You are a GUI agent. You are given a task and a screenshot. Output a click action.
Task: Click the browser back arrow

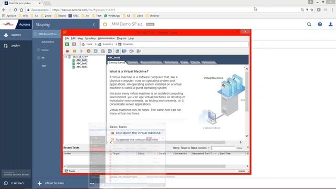[x=4, y=10]
